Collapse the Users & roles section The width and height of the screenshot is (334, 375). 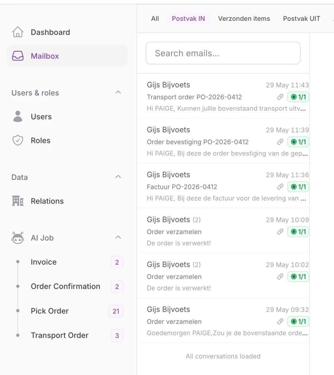tap(118, 92)
